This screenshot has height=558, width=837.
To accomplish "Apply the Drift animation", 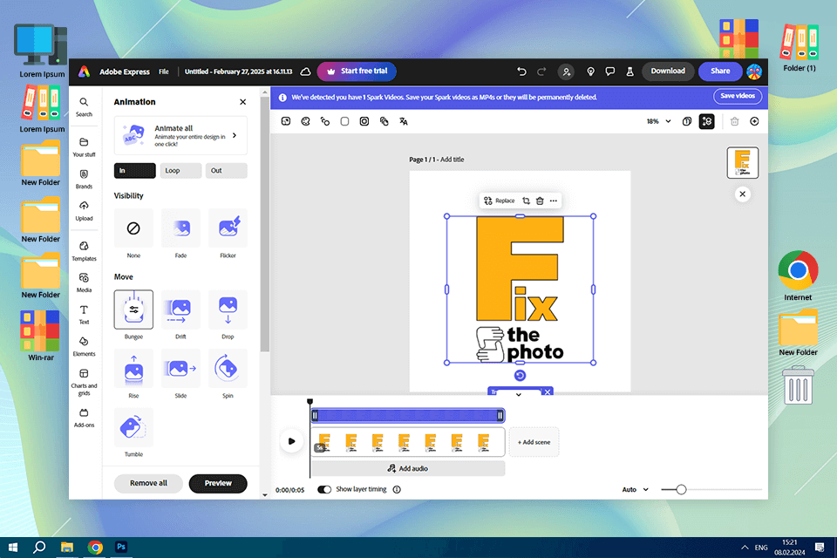I will pos(180,310).
